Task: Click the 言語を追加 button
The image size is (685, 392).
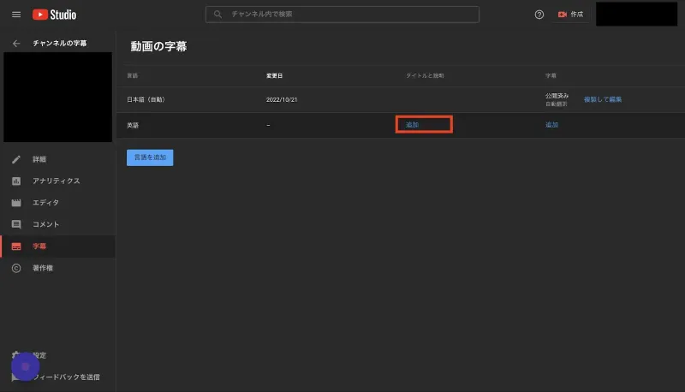Action: [x=150, y=157]
